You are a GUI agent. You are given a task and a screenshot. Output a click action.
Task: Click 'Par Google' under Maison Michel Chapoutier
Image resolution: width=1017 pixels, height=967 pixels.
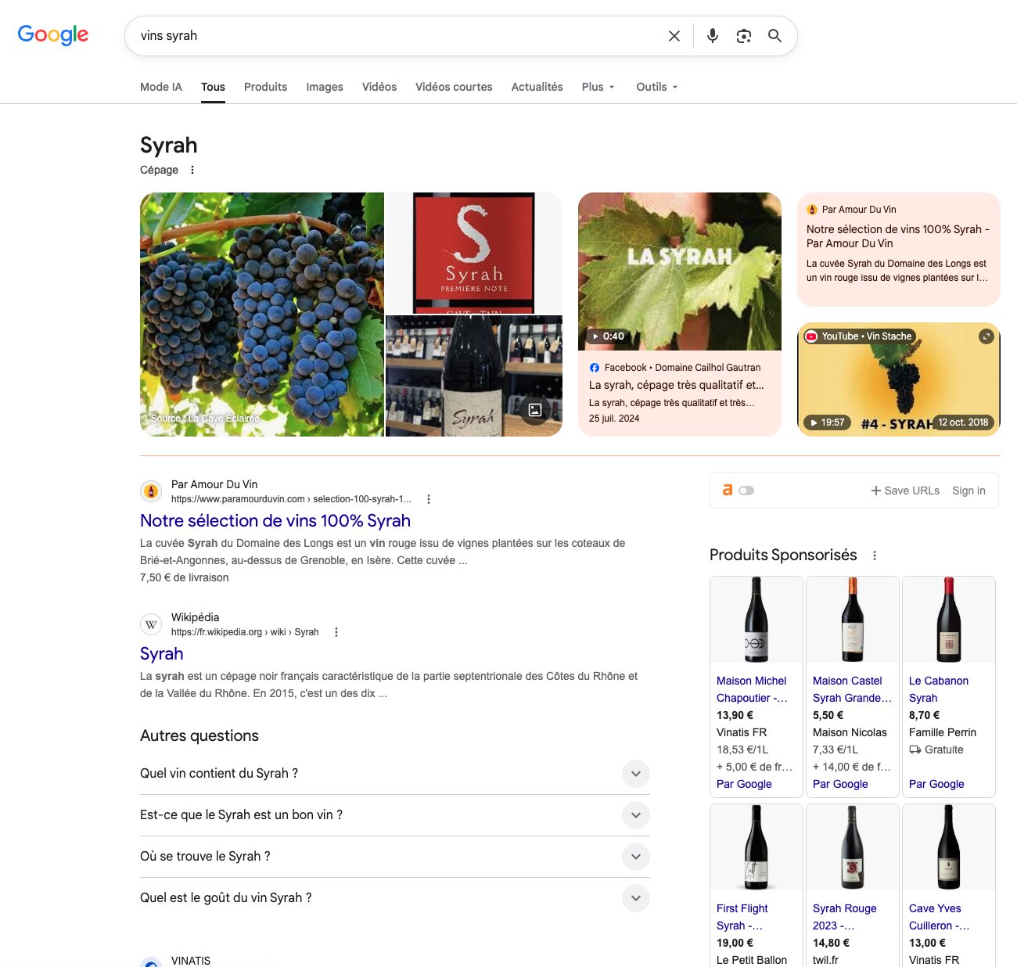744,784
